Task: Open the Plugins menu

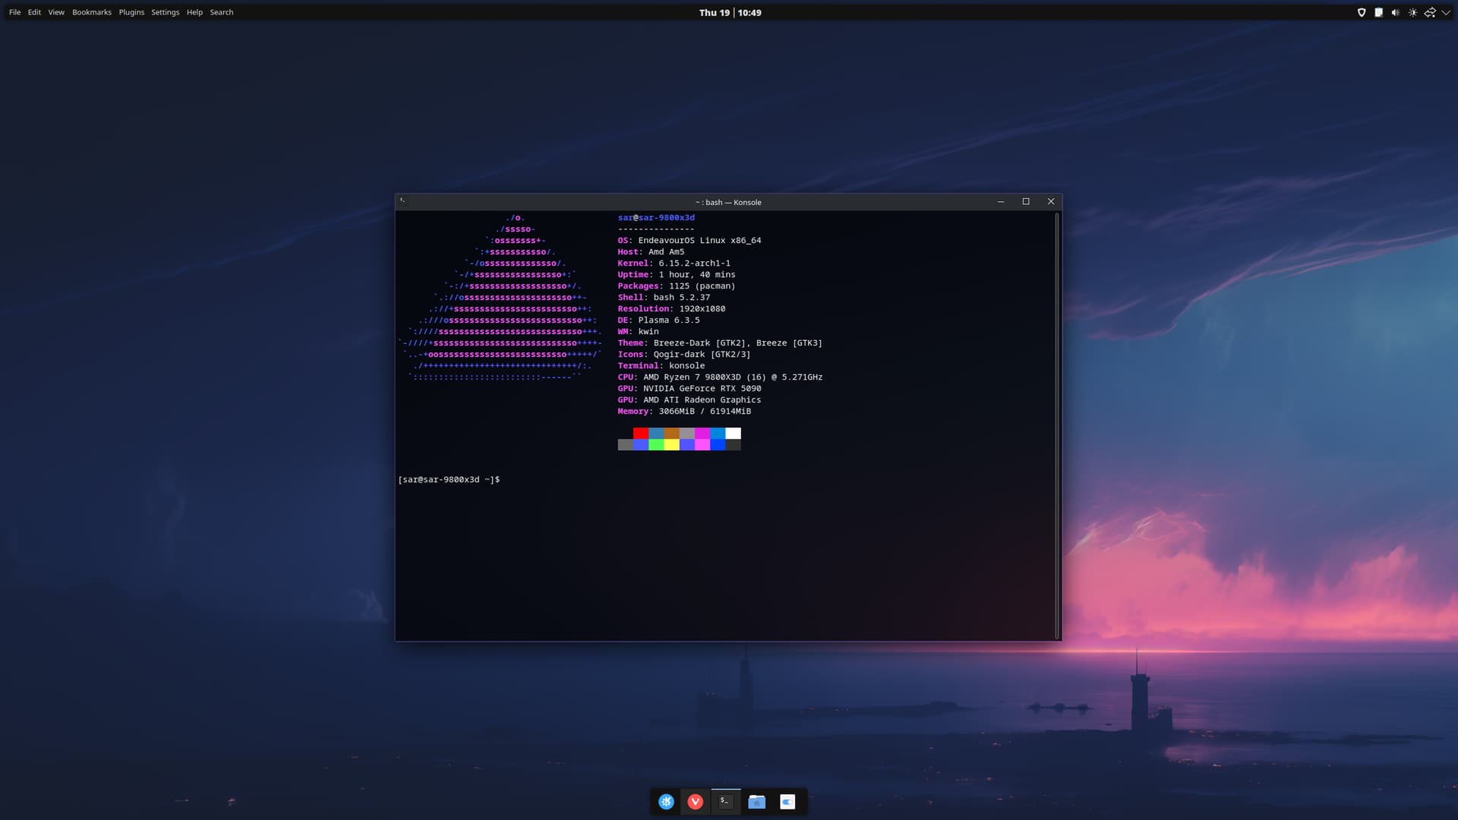Action: click(131, 12)
